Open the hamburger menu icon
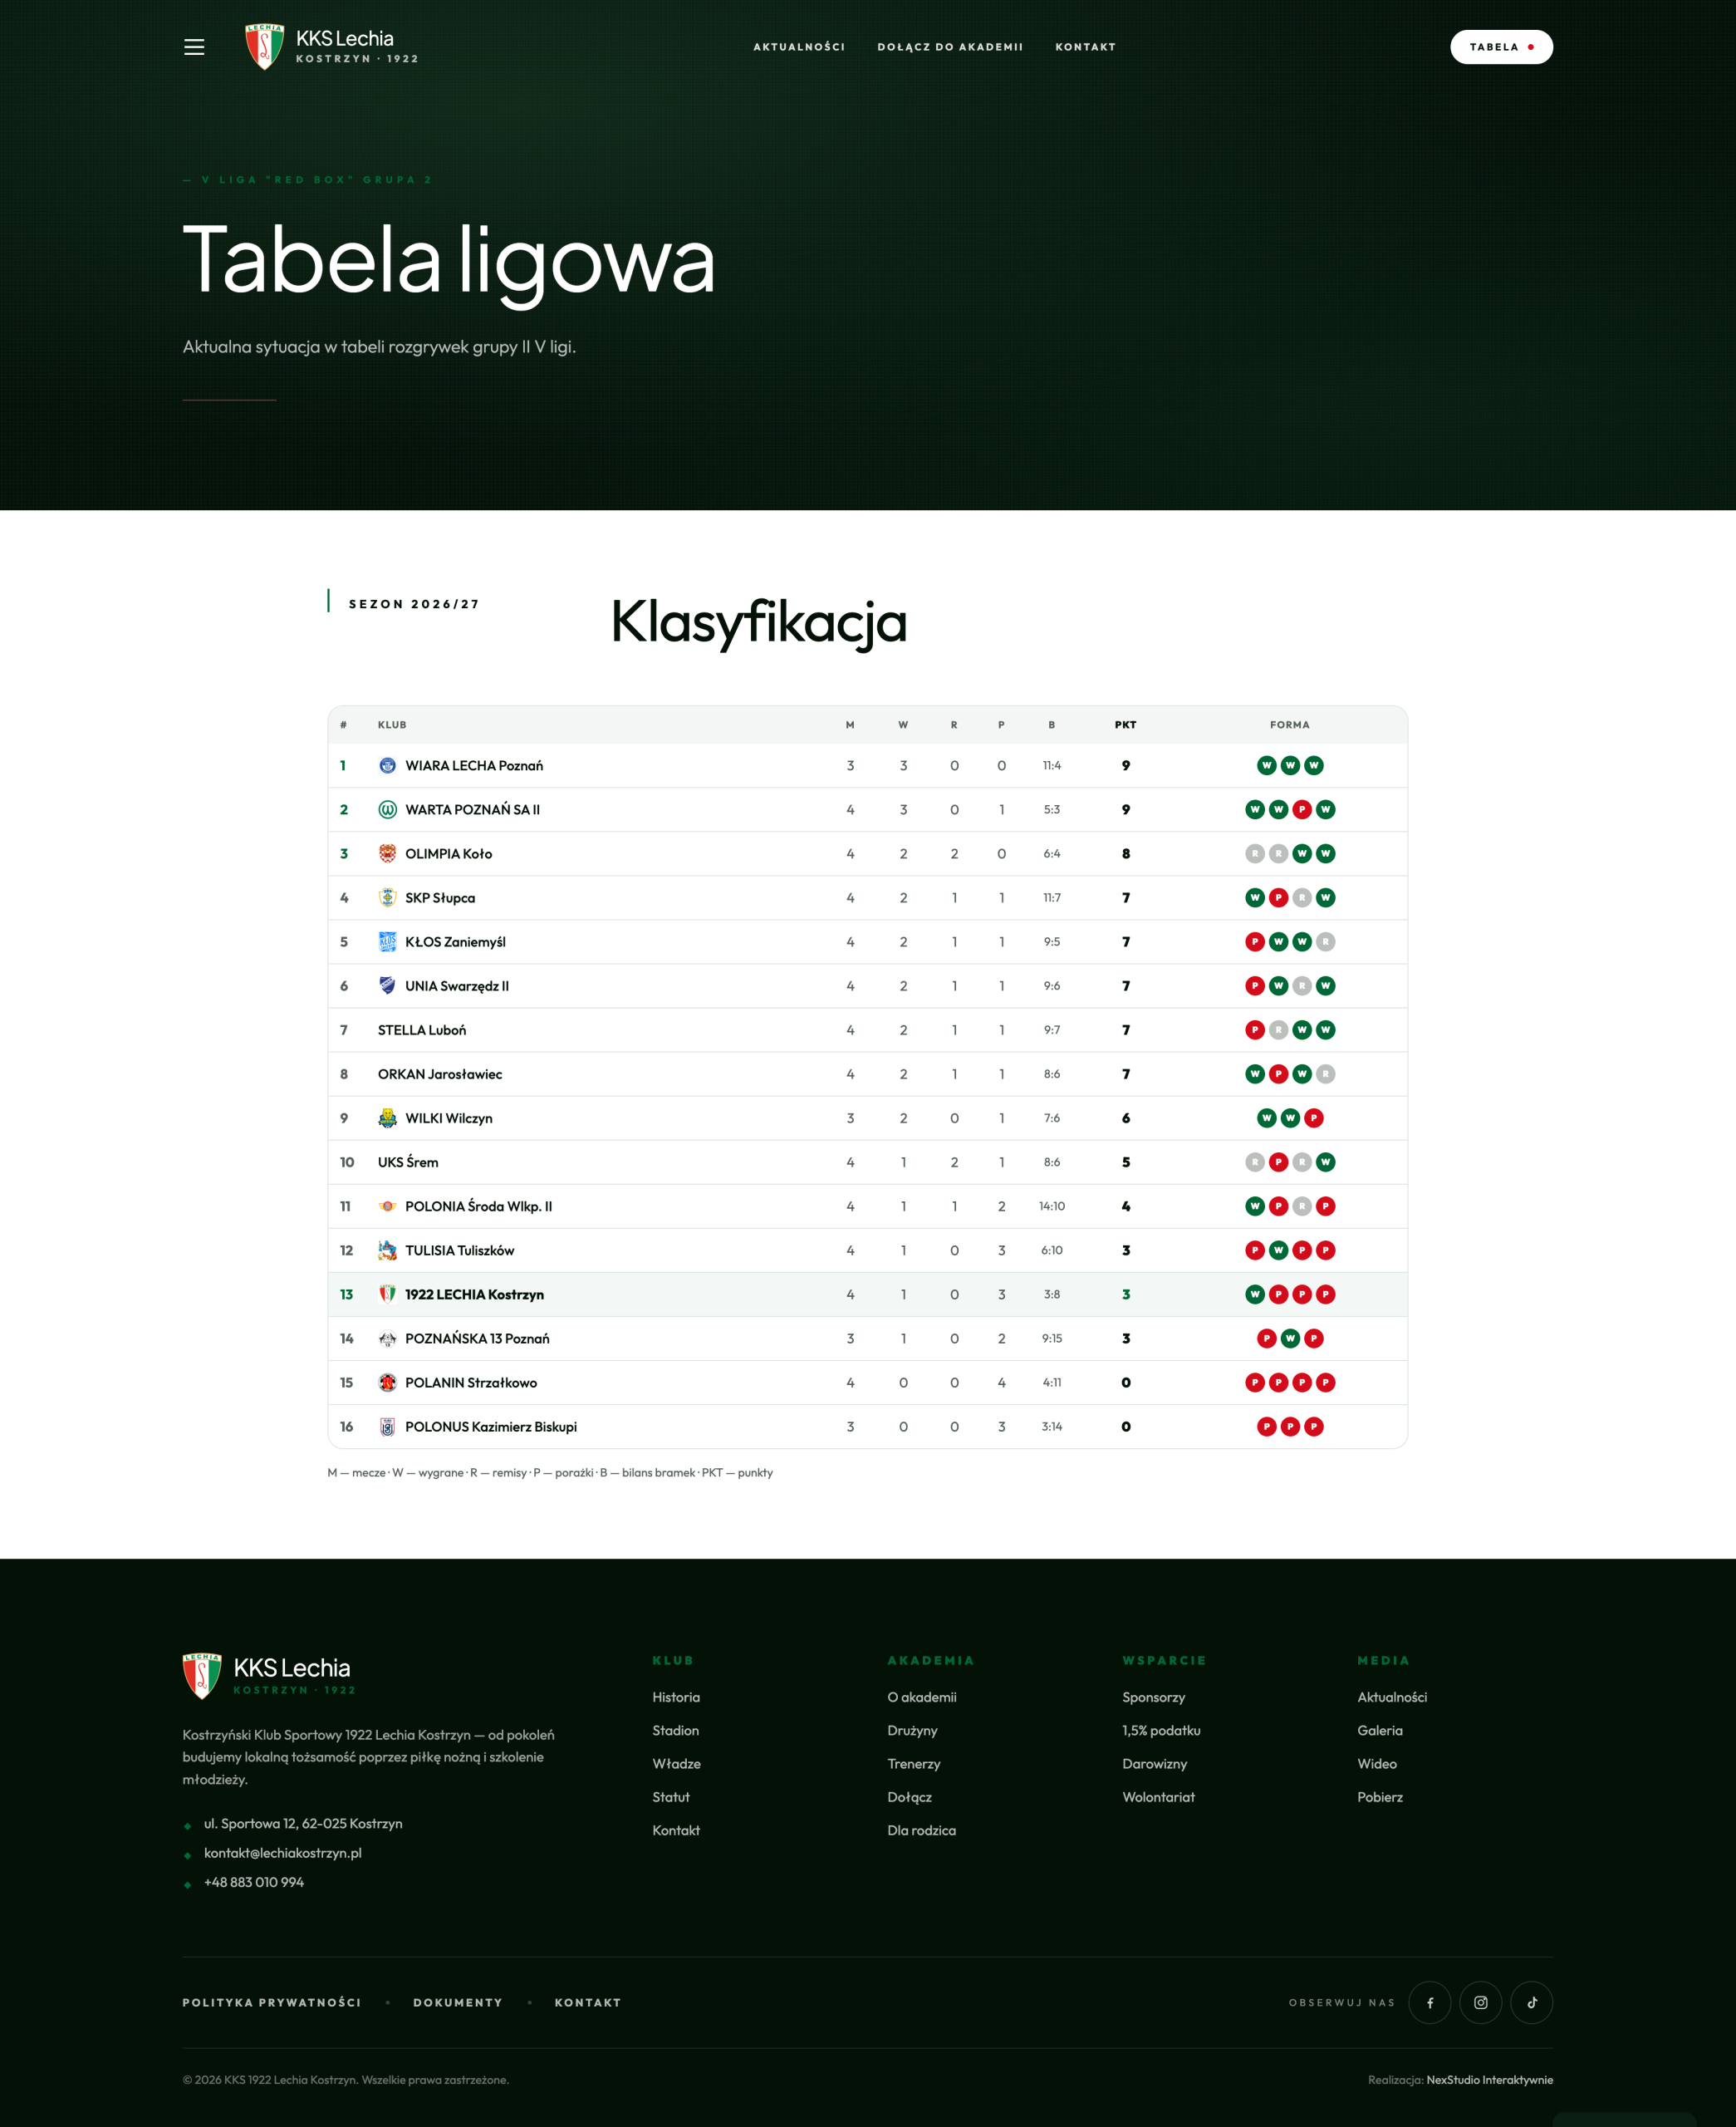Screen dimensions: 1736x2127 [x=194, y=47]
